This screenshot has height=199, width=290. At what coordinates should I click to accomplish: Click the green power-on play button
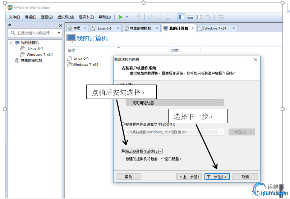(x=121, y=17)
